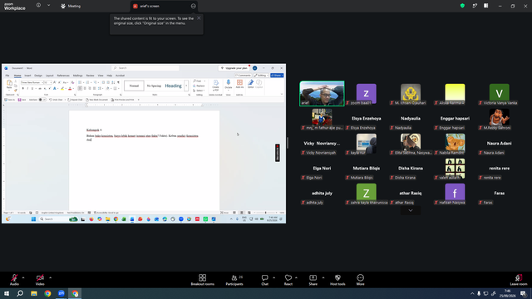Click the green encryption shield icon
Viewport: 532px width, 299px height.
[x=462, y=6]
